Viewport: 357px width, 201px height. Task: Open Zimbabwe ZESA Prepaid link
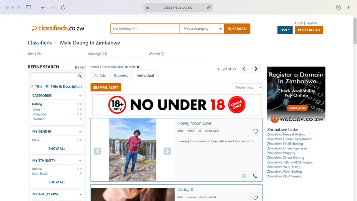(285, 176)
